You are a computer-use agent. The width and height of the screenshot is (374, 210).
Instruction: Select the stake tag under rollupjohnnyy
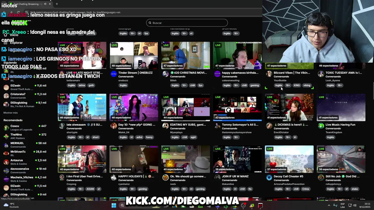355,189
